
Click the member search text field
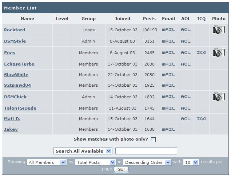point(146,151)
